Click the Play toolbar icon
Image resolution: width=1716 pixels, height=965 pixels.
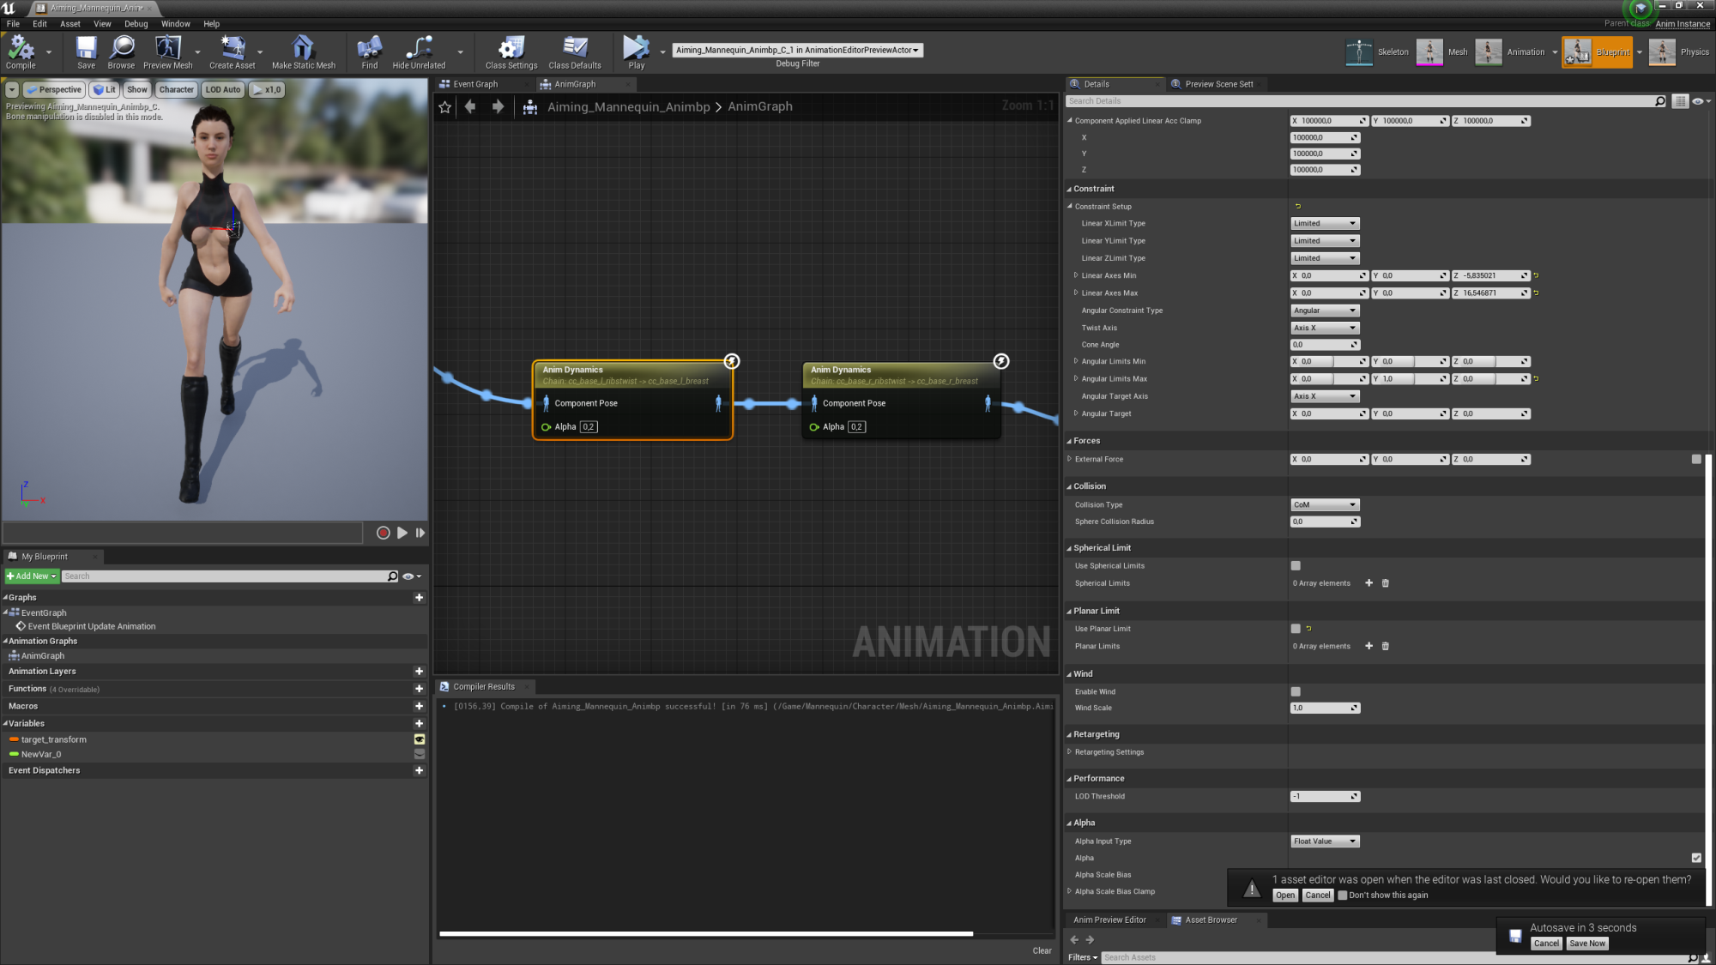pyautogui.click(x=636, y=51)
